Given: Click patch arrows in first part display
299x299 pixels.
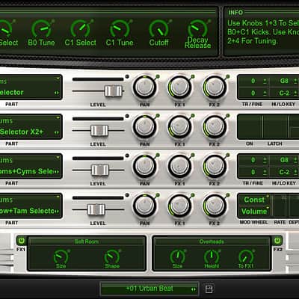Looking at the screenshot, I should (57, 93).
